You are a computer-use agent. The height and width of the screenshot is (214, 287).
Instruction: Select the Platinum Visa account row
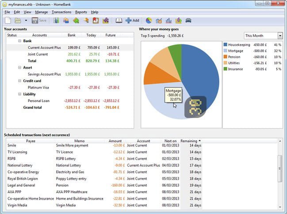click(x=70, y=88)
